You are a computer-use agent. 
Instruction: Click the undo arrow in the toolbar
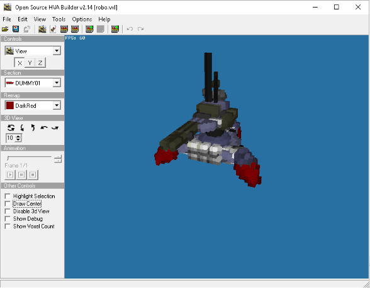(130, 29)
